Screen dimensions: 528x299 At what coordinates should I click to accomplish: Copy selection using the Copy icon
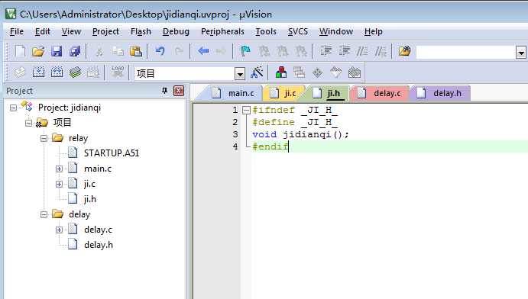point(118,51)
